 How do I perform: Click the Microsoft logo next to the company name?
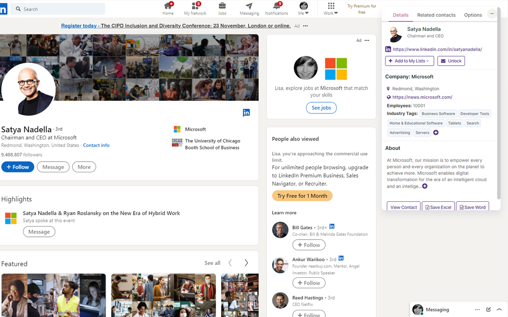tap(177, 129)
